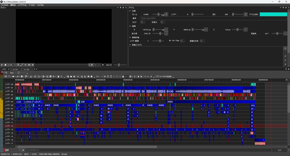Click the timeline zoom slider
The height and width of the screenshot is (156, 290).
coord(20,73)
